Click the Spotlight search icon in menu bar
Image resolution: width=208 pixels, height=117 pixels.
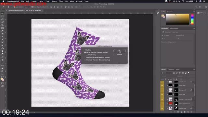pos(196,1)
